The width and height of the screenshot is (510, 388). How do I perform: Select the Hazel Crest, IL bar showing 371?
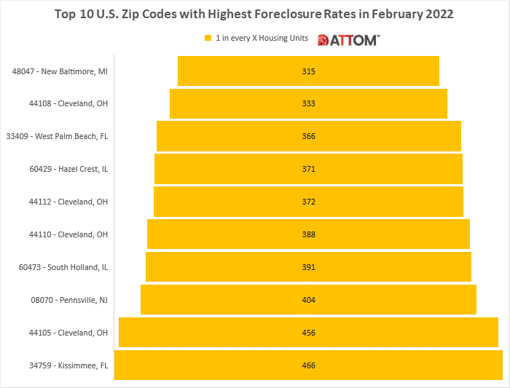point(308,169)
